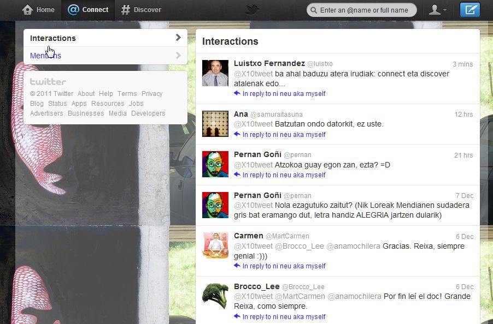The image size is (493, 324).
Task: Open the Developers footer link
Action: pyautogui.click(x=148, y=113)
